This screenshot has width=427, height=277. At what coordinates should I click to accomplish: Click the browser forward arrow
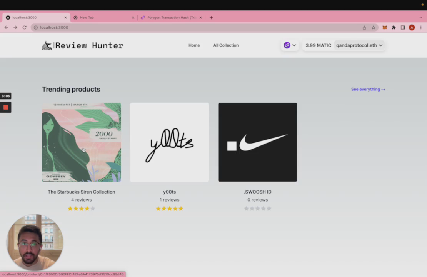(x=15, y=28)
